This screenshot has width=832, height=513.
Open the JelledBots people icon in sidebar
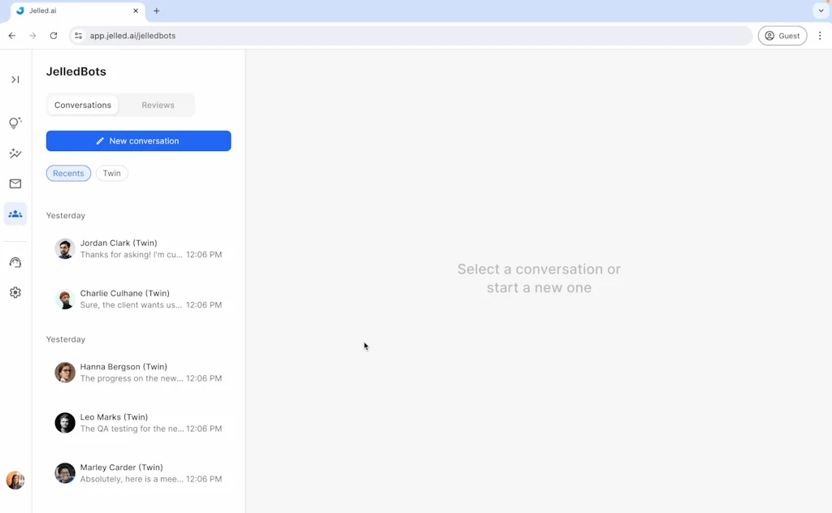tap(15, 213)
